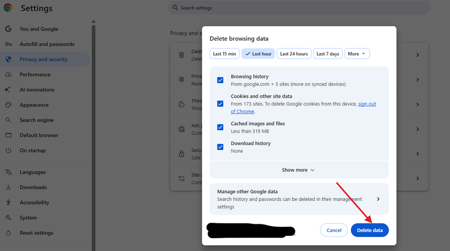The width and height of the screenshot is (450, 251).
Task: Open Manage other Google data chevron
Action: coord(378,199)
